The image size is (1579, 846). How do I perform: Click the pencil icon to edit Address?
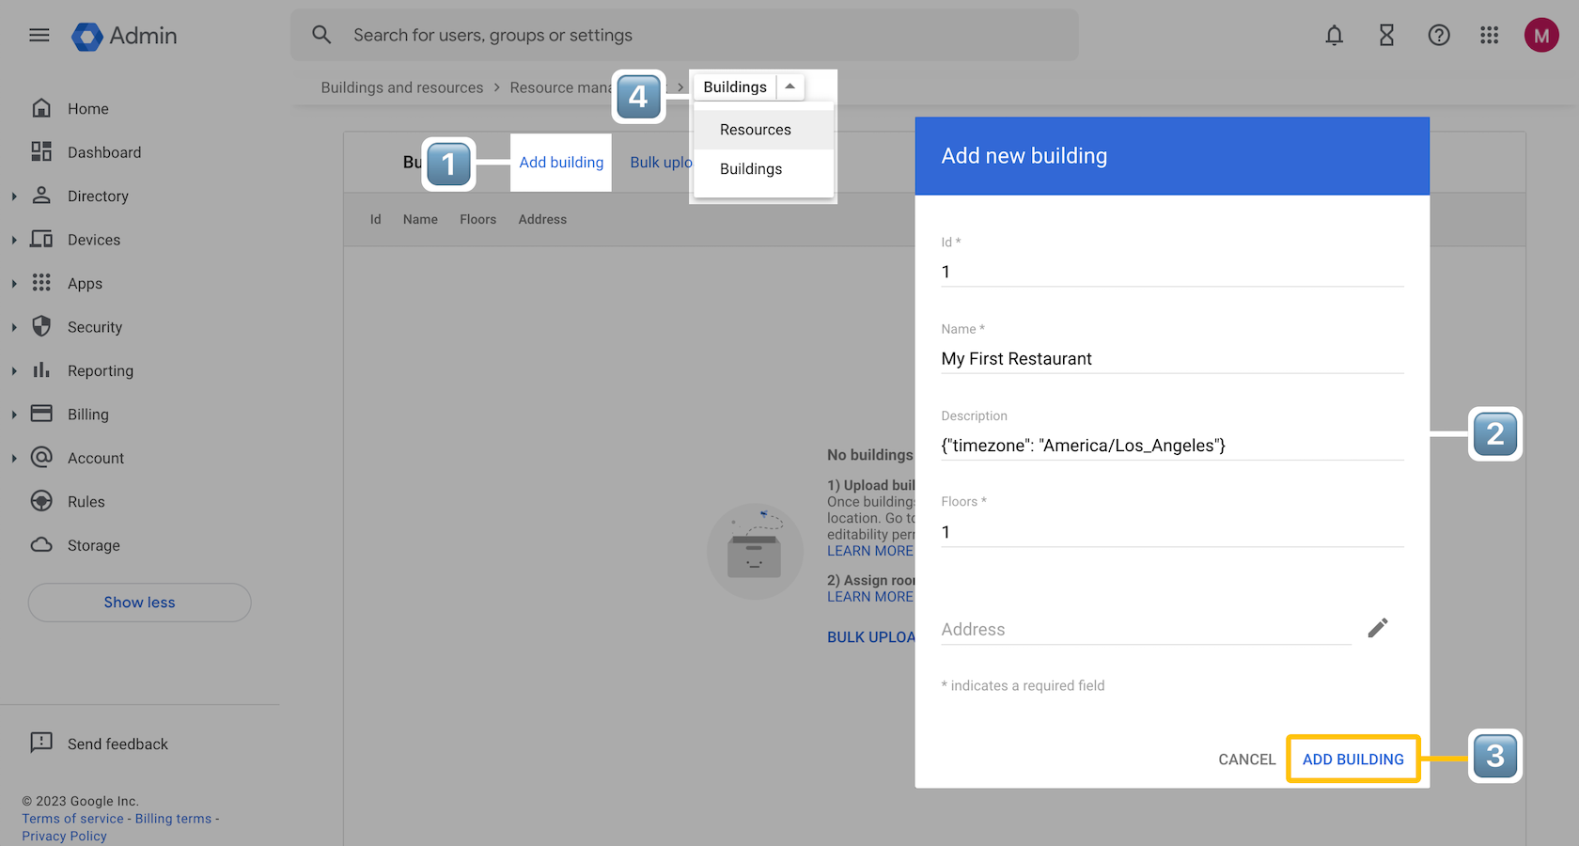pos(1377,628)
